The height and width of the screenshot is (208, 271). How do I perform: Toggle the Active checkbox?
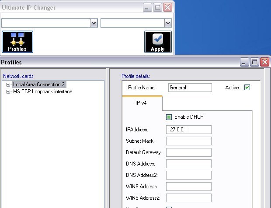247,88
